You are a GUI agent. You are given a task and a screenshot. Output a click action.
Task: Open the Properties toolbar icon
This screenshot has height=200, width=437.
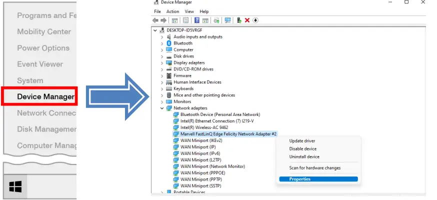click(x=186, y=20)
